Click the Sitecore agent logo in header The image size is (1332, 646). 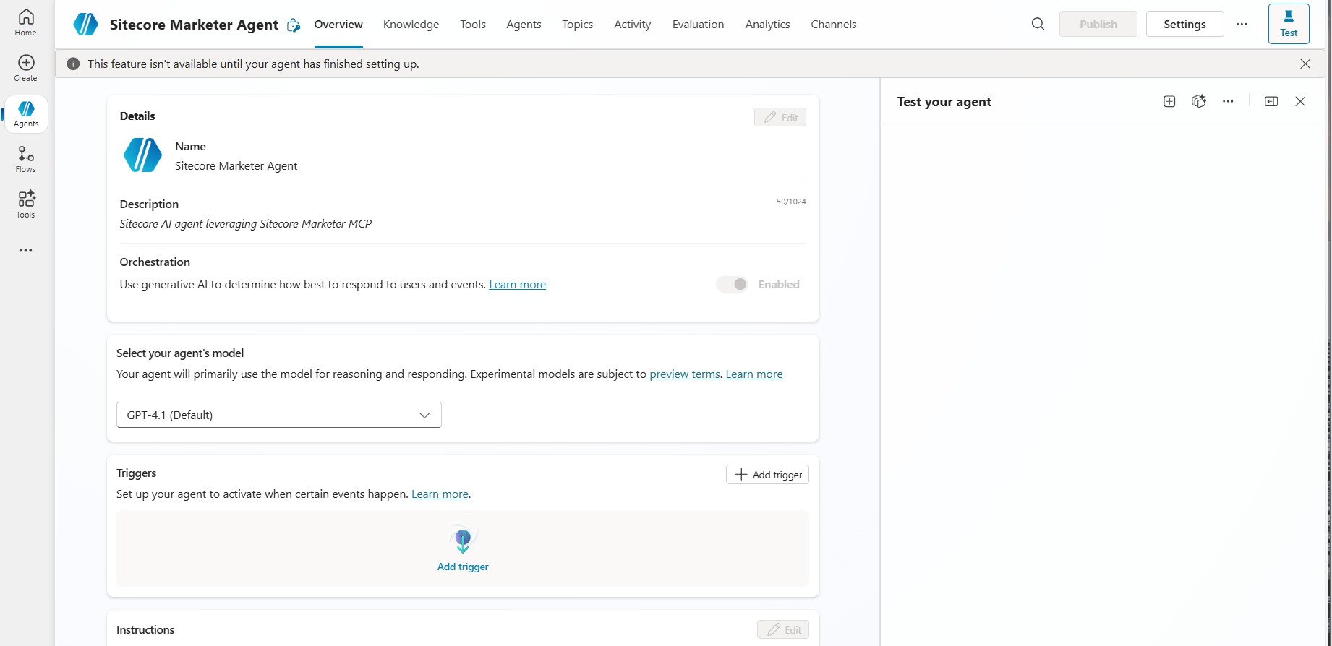pos(86,25)
